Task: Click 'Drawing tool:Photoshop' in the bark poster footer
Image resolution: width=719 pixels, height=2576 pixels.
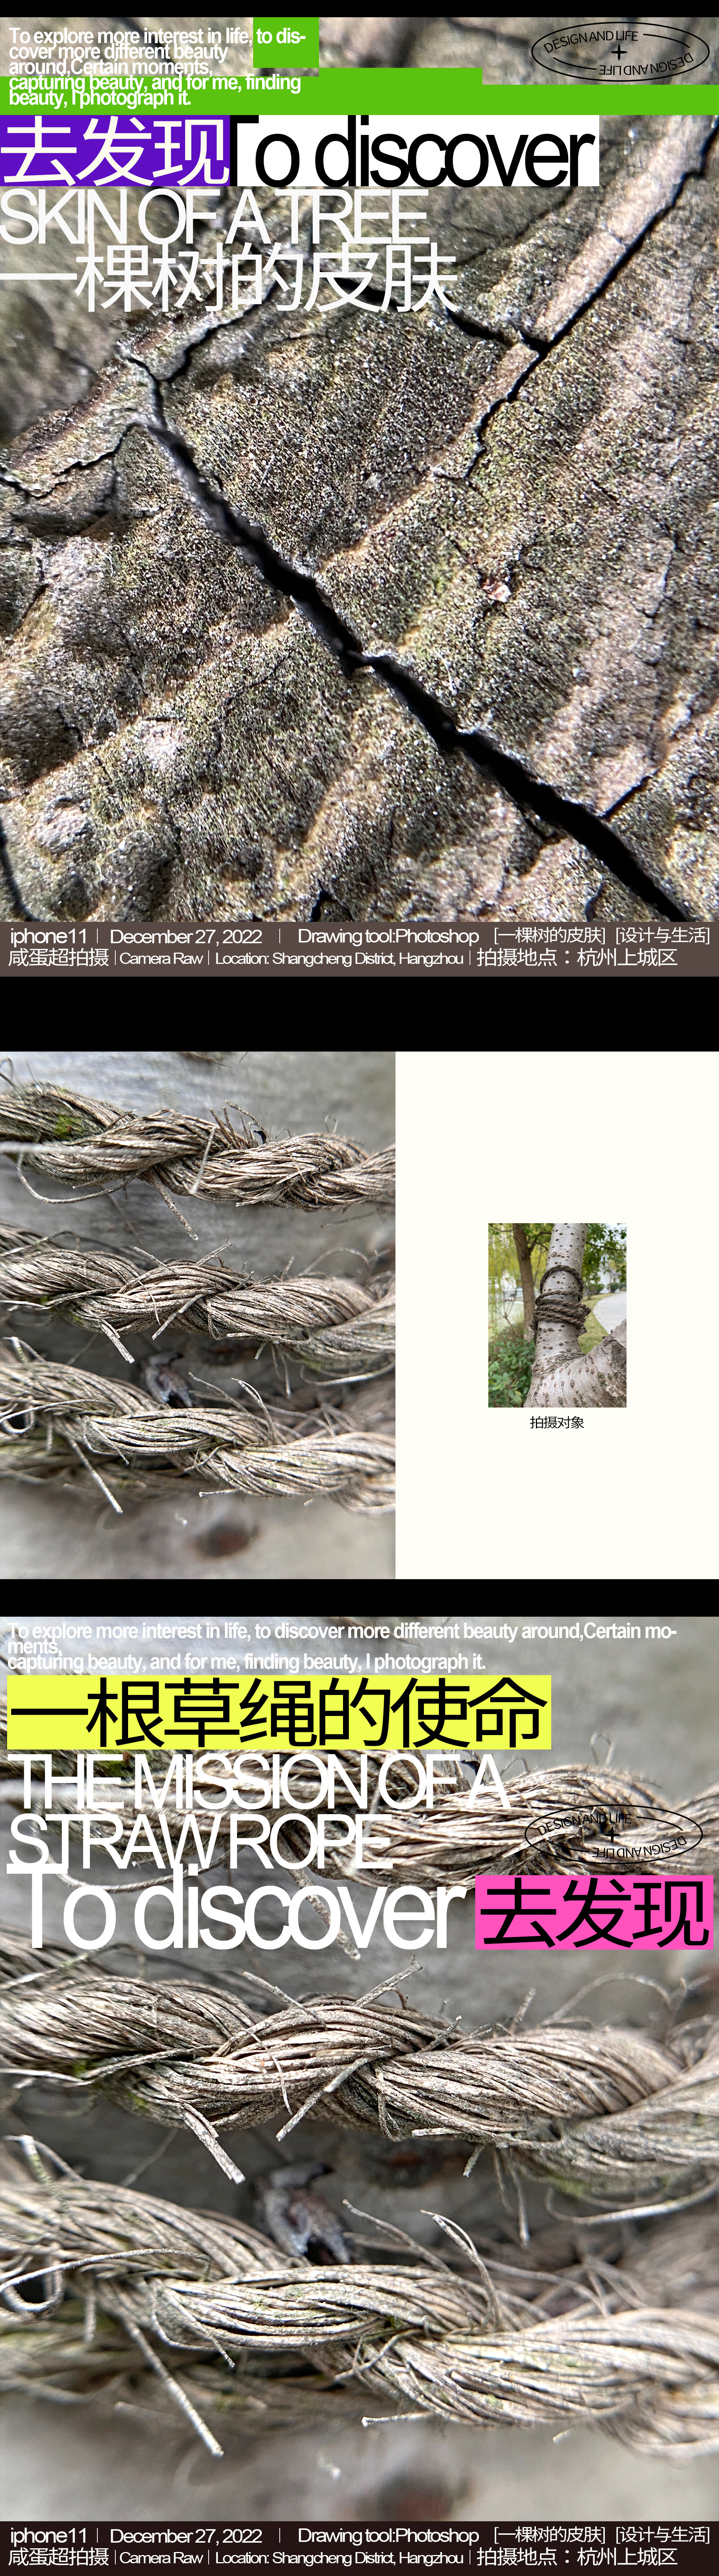Action: pos(388,936)
